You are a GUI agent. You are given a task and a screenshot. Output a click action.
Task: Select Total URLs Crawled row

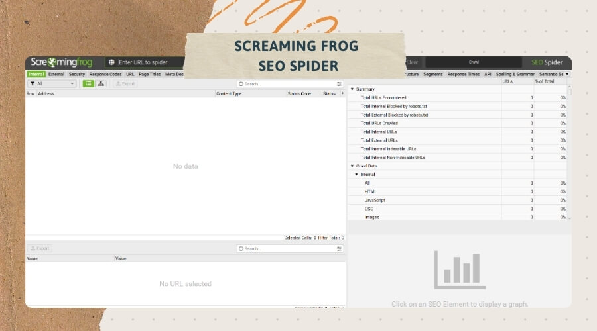click(x=458, y=124)
